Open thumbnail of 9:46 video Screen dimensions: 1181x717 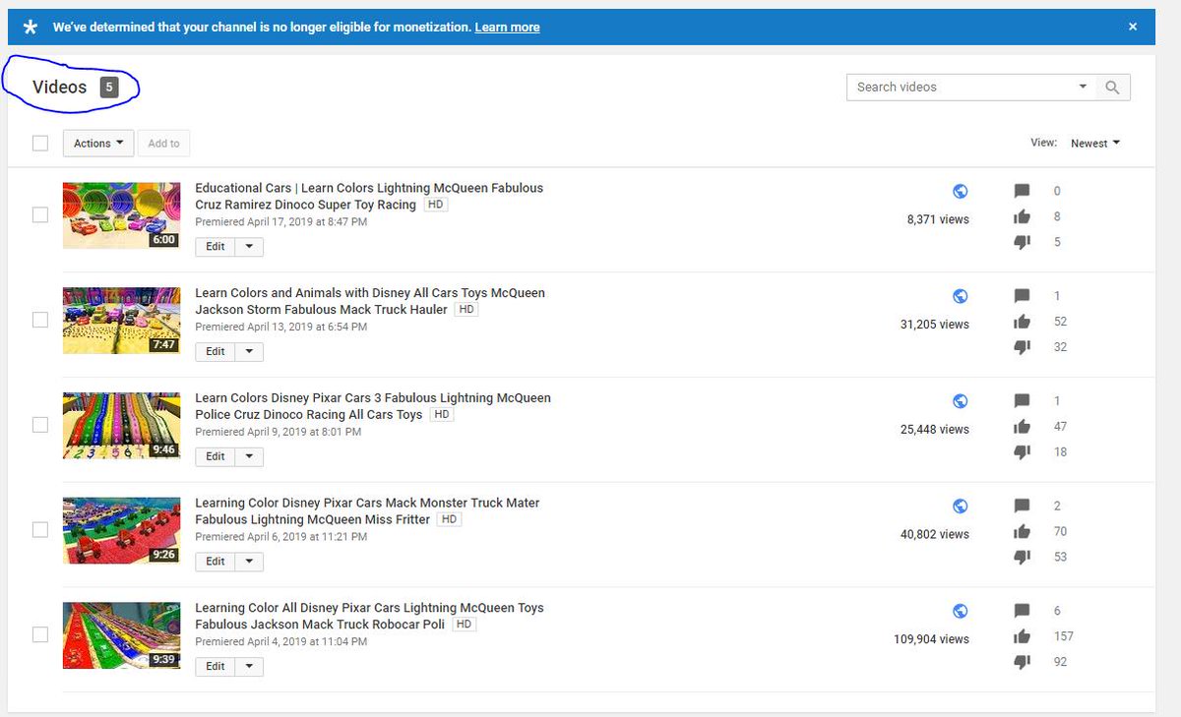click(122, 425)
